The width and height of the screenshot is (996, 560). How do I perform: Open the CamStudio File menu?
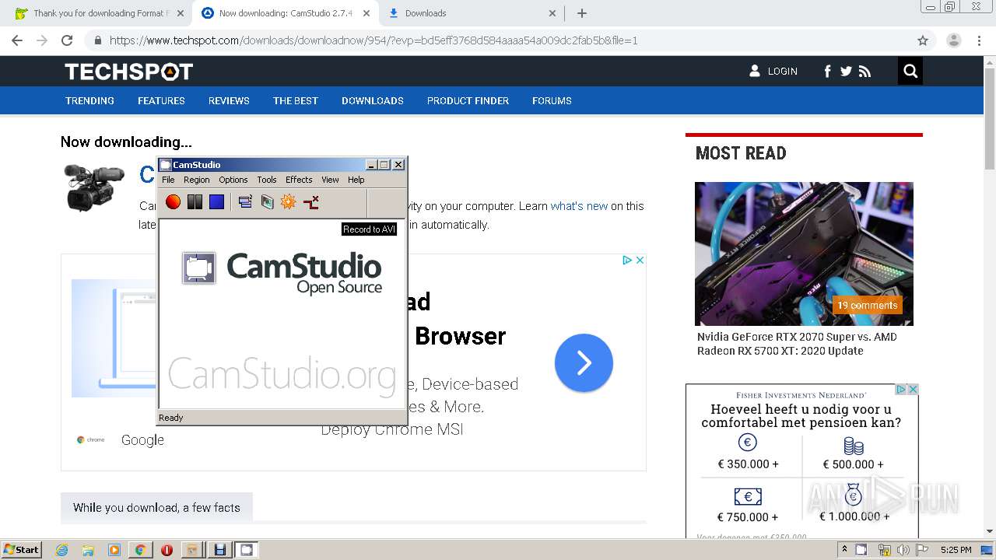point(168,180)
